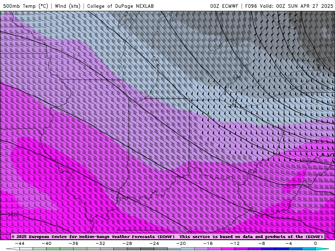Click the -12 colorbar label
The image size is (335, 251).
click(235, 243)
